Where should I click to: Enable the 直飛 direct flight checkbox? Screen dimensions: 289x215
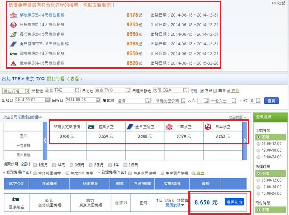(x=201, y=91)
